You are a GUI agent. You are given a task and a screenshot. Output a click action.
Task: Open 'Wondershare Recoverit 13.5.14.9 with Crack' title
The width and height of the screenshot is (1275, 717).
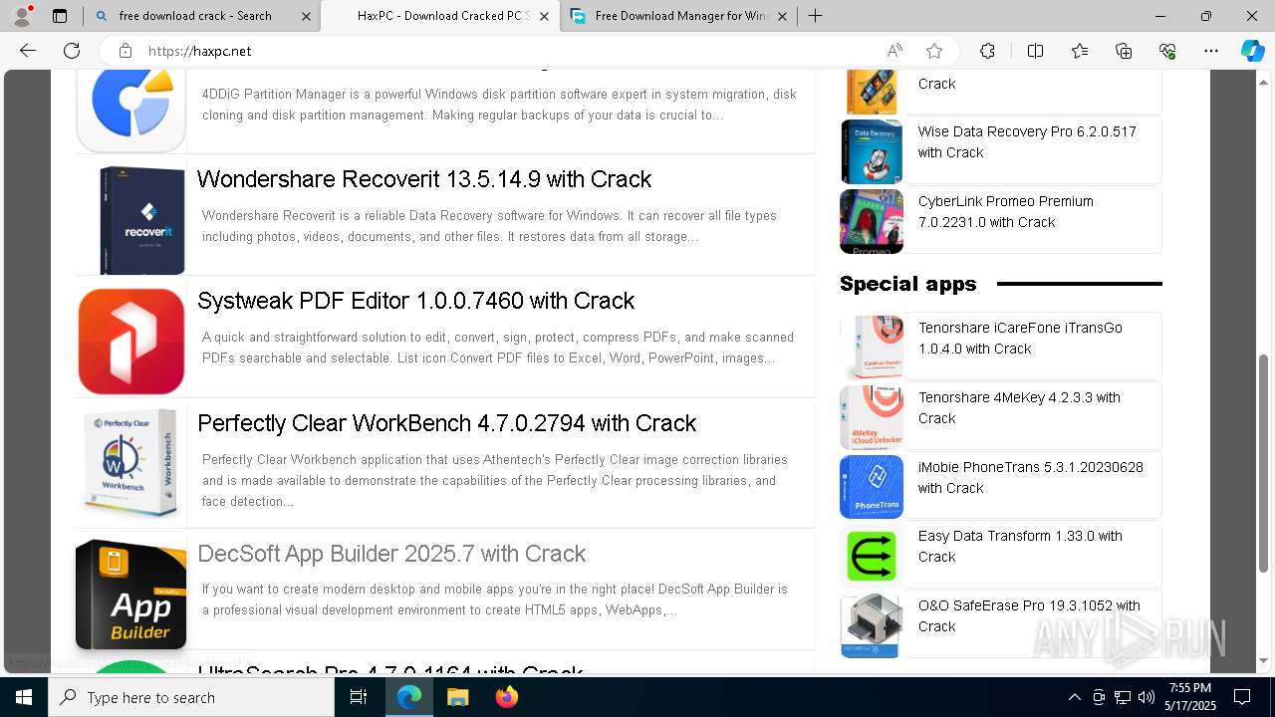pos(424,179)
